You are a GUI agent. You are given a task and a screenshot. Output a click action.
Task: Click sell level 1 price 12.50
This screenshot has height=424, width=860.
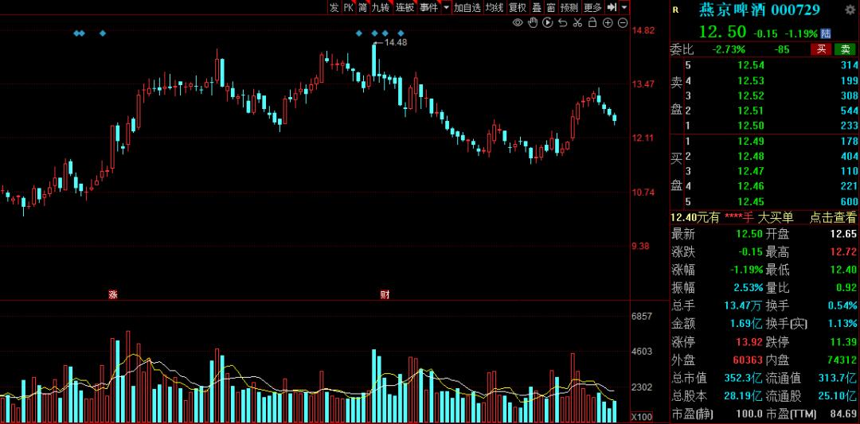pyautogui.click(x=750, y=126)
